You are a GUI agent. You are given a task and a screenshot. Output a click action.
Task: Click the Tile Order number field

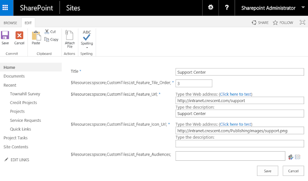coord(193,83)
